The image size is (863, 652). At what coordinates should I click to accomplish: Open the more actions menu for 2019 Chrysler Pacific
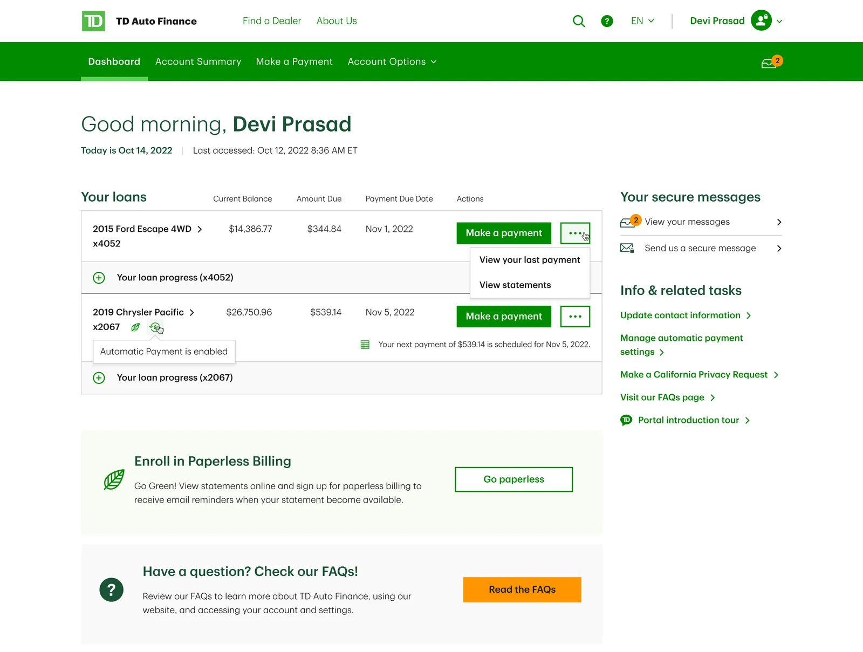point(575,317)
